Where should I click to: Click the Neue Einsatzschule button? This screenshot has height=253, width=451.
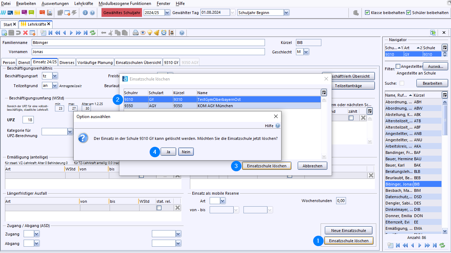coord(349,231)
